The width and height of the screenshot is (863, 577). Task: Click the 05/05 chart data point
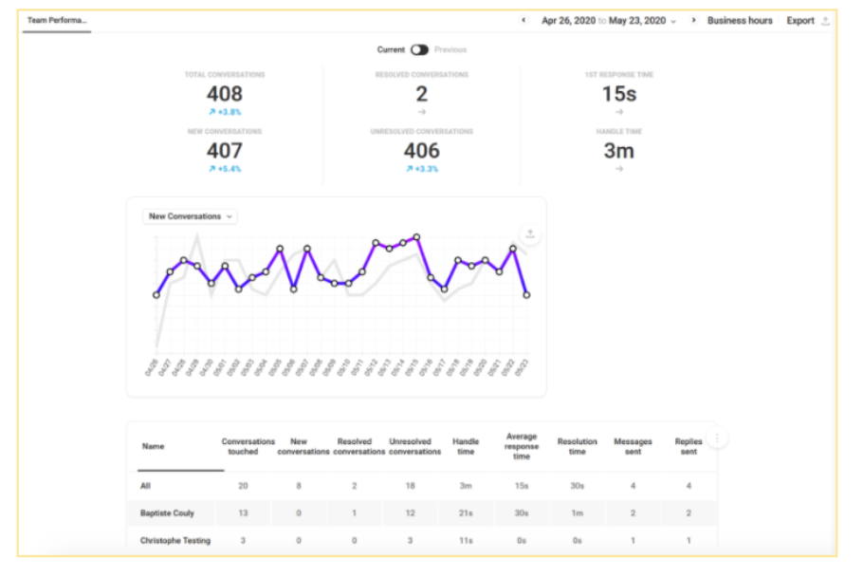[280, 249]
